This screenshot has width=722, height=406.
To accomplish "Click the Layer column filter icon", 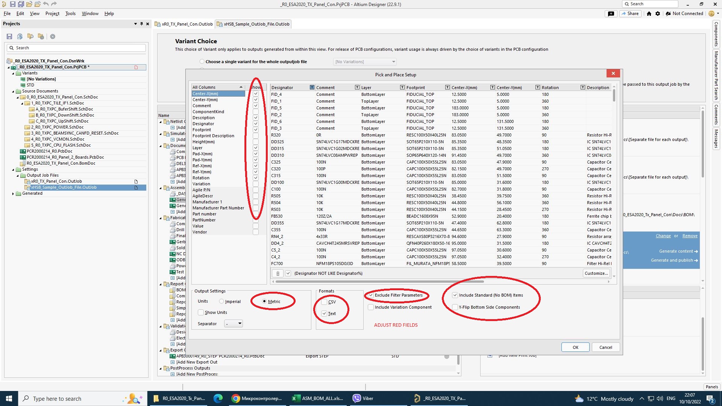I will click(x=402, y=87).
